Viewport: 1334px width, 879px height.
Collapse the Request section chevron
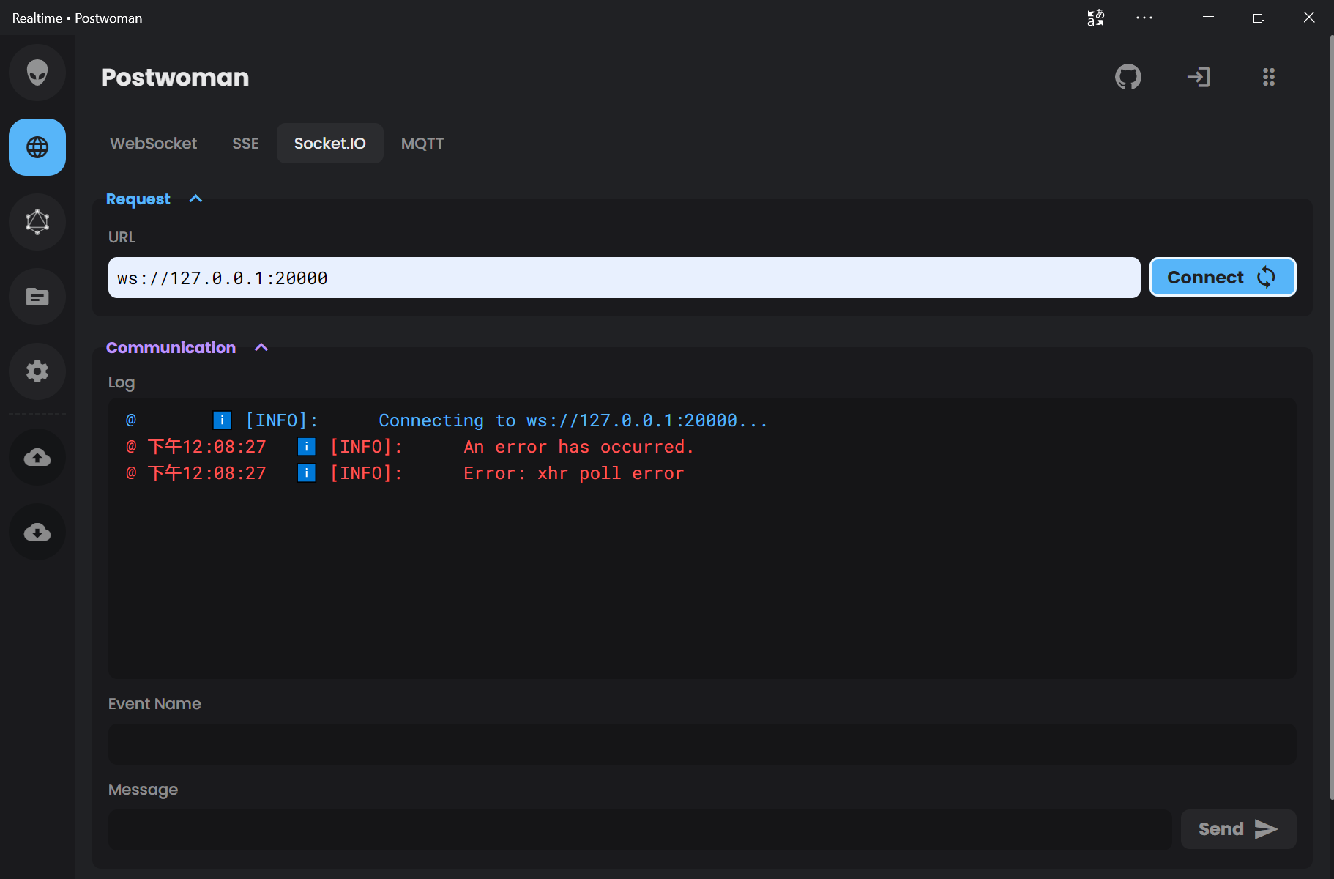click(x=195, y=199)
